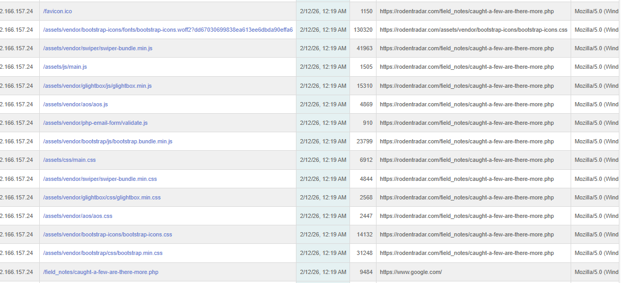Click the 130320 bytes size cell
The width and height of the screenshot is (621, 283).
(363, 30)
